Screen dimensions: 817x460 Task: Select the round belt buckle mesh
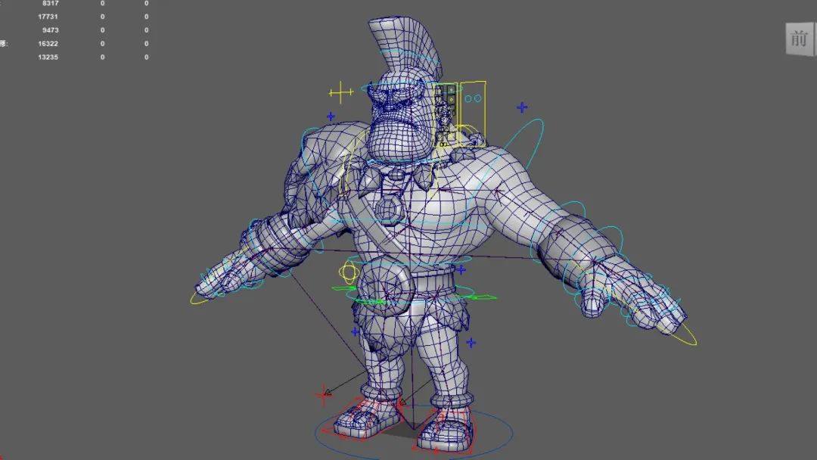[x=386, y=287]
